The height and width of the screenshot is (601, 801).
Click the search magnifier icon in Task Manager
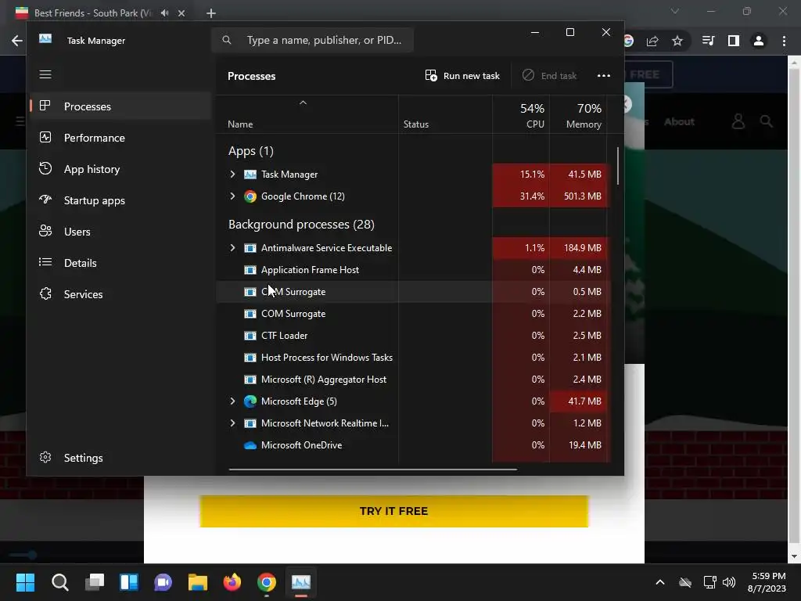click(x=227, y=40)
